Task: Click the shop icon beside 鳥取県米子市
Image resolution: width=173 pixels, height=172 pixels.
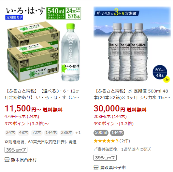Action: coord(96,167)
